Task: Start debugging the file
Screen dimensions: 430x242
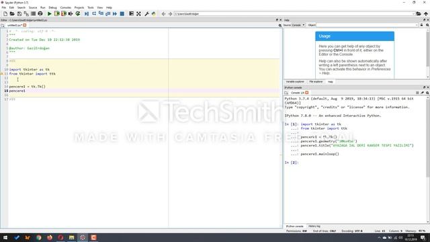Action: (x=87, y=13)
